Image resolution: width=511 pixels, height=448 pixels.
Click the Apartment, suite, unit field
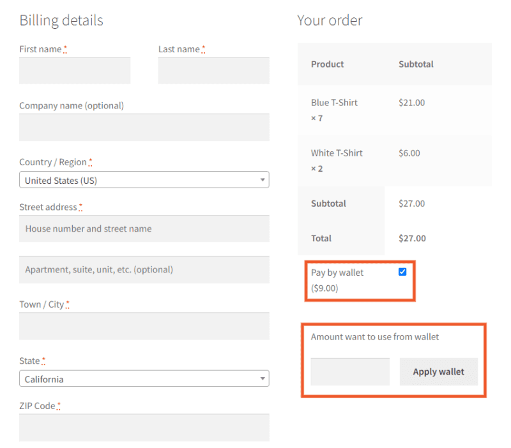[x=144, y=269]
